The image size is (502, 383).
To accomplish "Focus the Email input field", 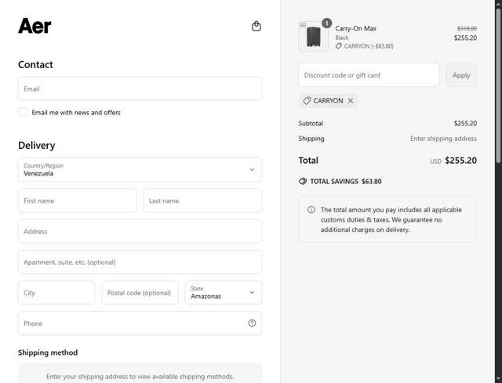I will point(140,89).
